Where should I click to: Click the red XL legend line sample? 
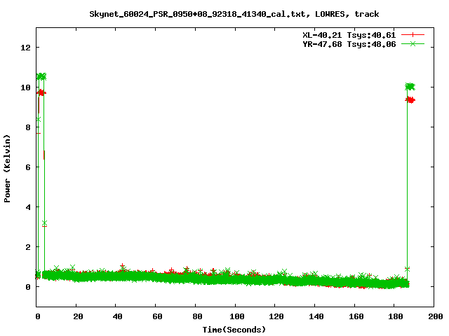413,35
